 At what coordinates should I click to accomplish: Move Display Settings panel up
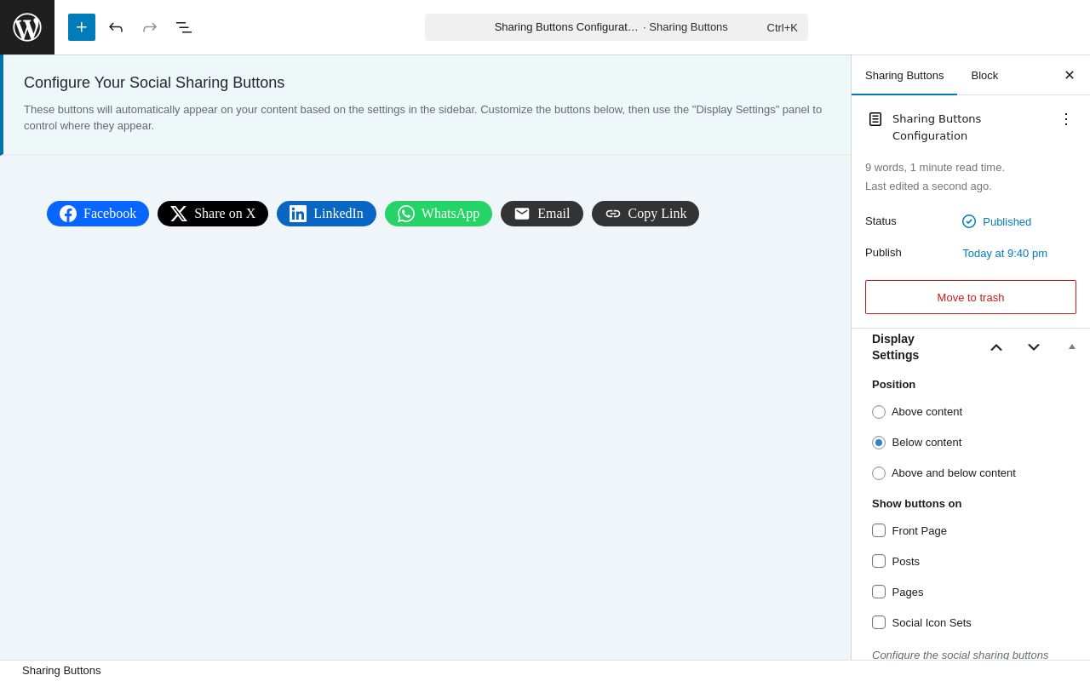tap(996, 347)
